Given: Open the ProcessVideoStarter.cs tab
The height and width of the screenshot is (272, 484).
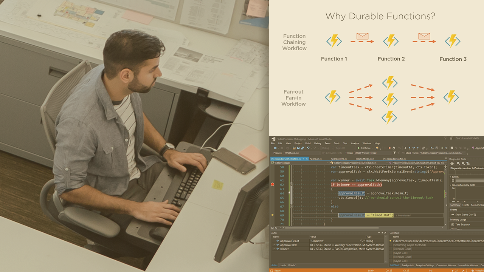Looking at the screenshot, I should pyautogui.click(x=394, y=159).
